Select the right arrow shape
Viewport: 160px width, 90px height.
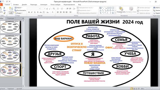(108, 10)
